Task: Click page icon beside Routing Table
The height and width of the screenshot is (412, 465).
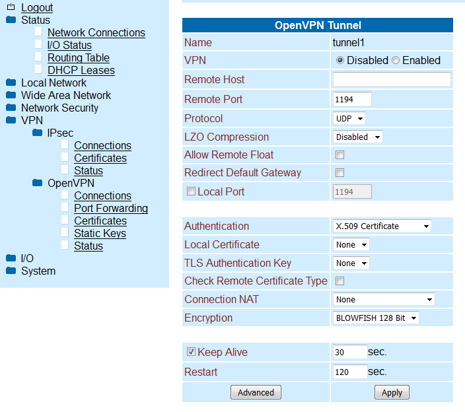Action: pos(38,57)
